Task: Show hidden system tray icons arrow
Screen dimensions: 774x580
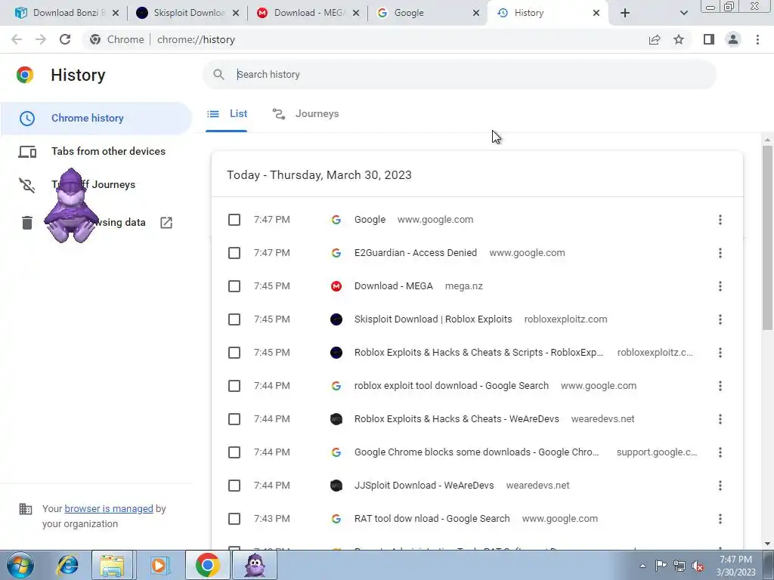Action: [x=642, y=566]
